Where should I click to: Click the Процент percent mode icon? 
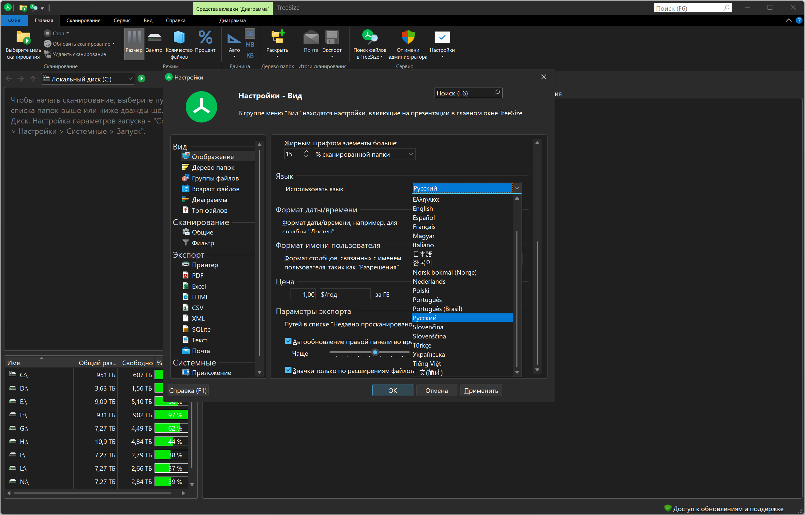(x=205, y=38)
